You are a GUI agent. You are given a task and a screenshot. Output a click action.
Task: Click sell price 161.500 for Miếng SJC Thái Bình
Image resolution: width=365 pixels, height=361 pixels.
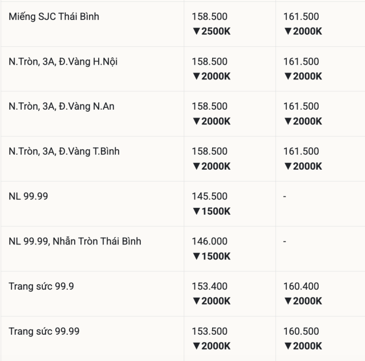(301, 17)
